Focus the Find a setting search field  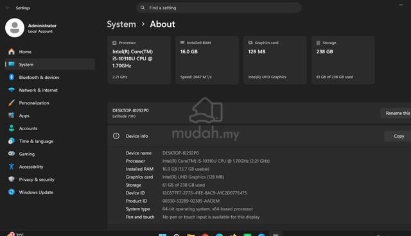219,8
